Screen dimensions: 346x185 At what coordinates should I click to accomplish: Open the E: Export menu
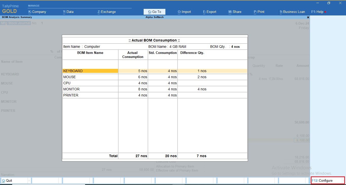click(x=210, y=12)
